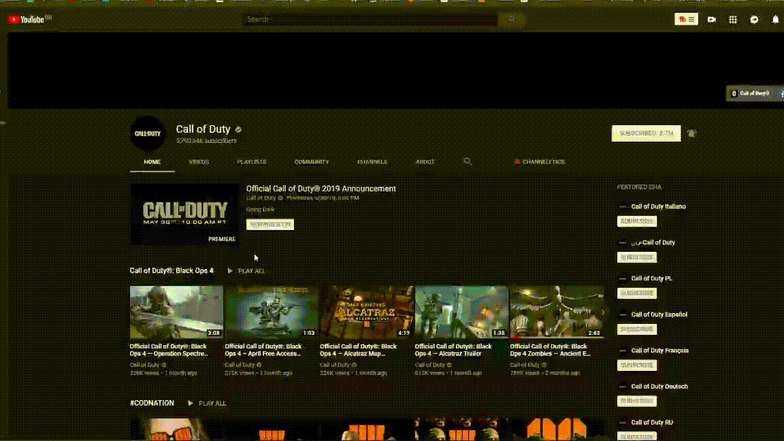Open the April Free Access video thumbnail
Viewport: 784px width, 441px height.
[x=272, y=312]
